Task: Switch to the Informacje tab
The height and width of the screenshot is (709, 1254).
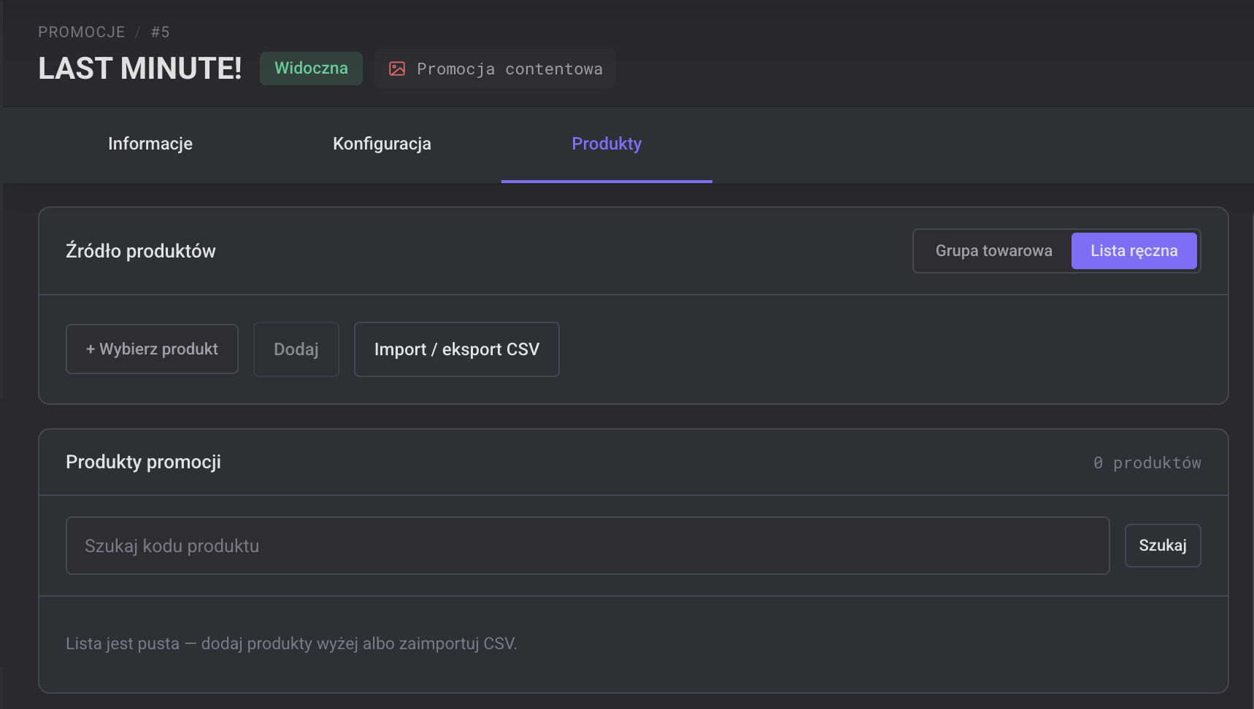Action: (x=150, y=144)
